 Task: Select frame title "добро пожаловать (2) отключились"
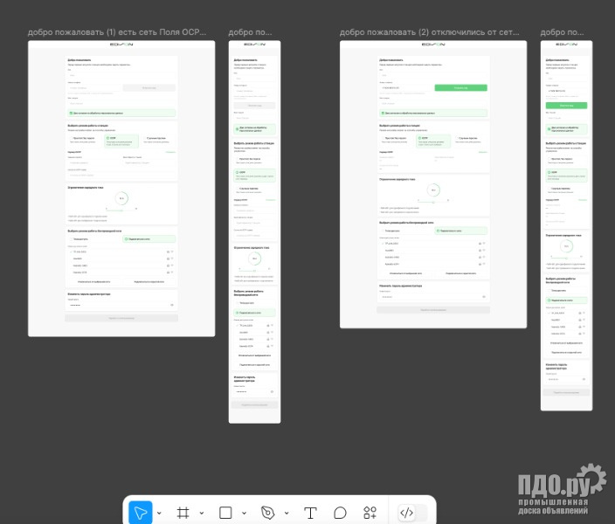[429, 32]
